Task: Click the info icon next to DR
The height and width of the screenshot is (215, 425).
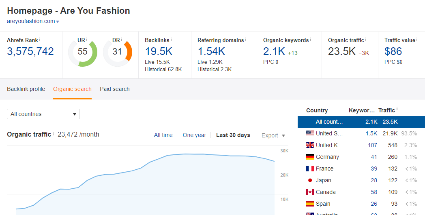Action: click(122, 39)
